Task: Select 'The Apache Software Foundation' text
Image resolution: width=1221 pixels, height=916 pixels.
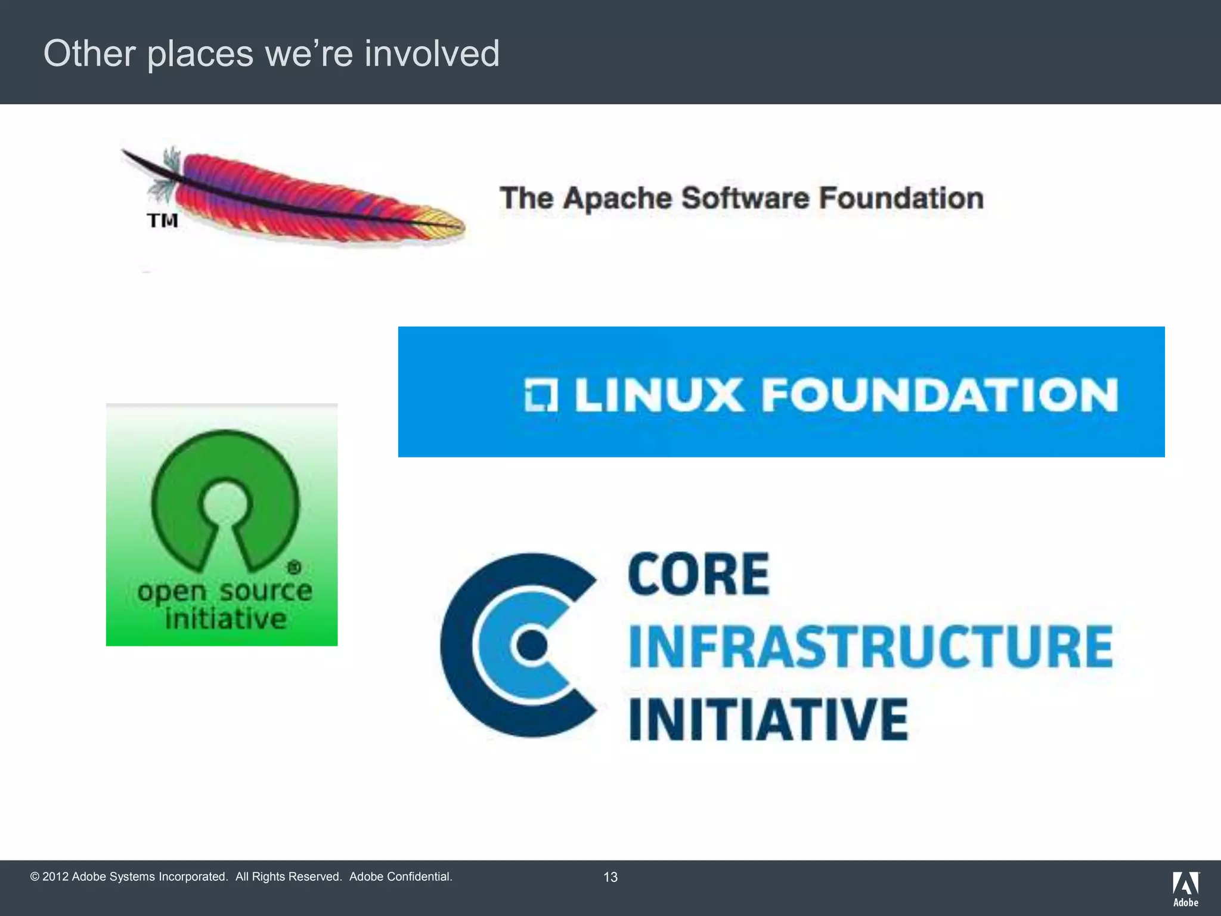Action: tap(741, 198)
